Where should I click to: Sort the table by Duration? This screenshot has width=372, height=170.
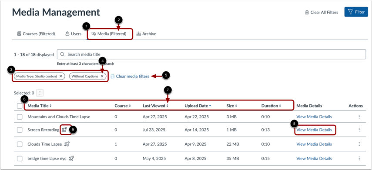point(271,106)
